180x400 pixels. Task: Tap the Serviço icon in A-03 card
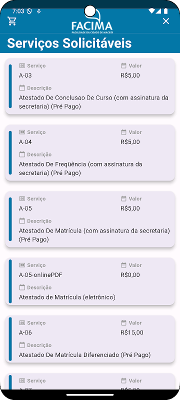[x=22, y=65]
